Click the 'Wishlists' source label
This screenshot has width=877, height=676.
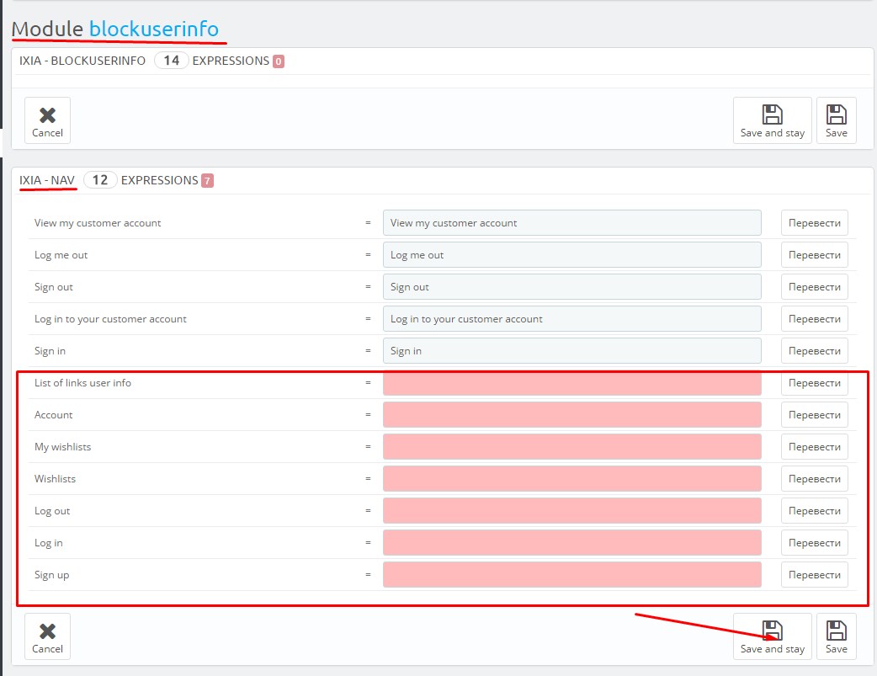tap(55, 478)
